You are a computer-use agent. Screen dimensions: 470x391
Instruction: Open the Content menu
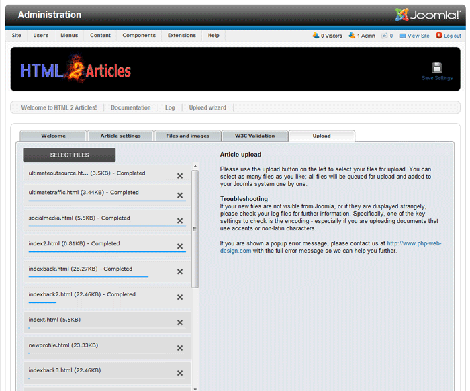101,36
